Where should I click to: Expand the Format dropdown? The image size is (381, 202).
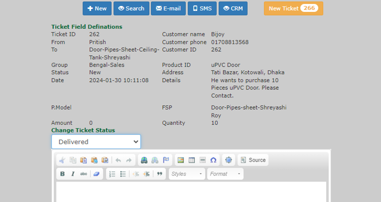pos(225,174)
